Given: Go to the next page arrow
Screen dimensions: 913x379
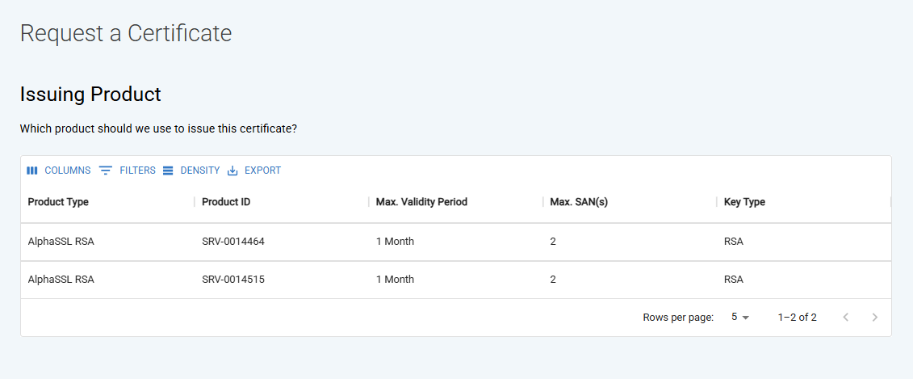Looking at the screenshot, I should coord(874,318).
